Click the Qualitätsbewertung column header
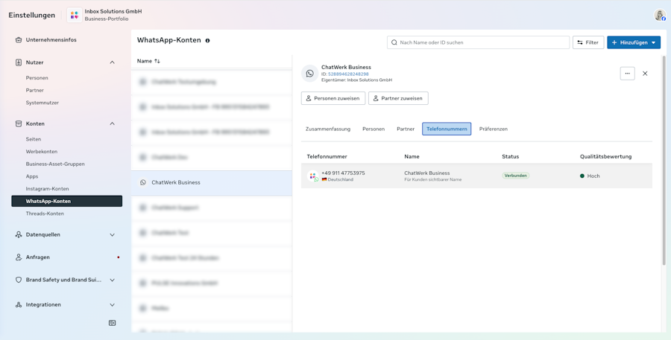The image size is (671, 340). pyautogui.click(x=605, y=157)
